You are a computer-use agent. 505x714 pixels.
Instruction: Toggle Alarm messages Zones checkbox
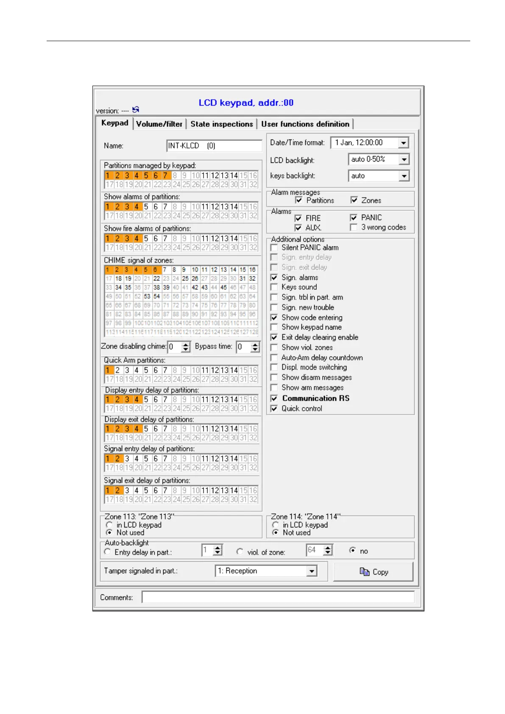[x=354, y=200]
